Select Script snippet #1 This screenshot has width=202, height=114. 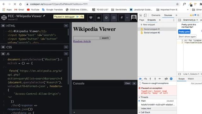click(x=157, y=29)
